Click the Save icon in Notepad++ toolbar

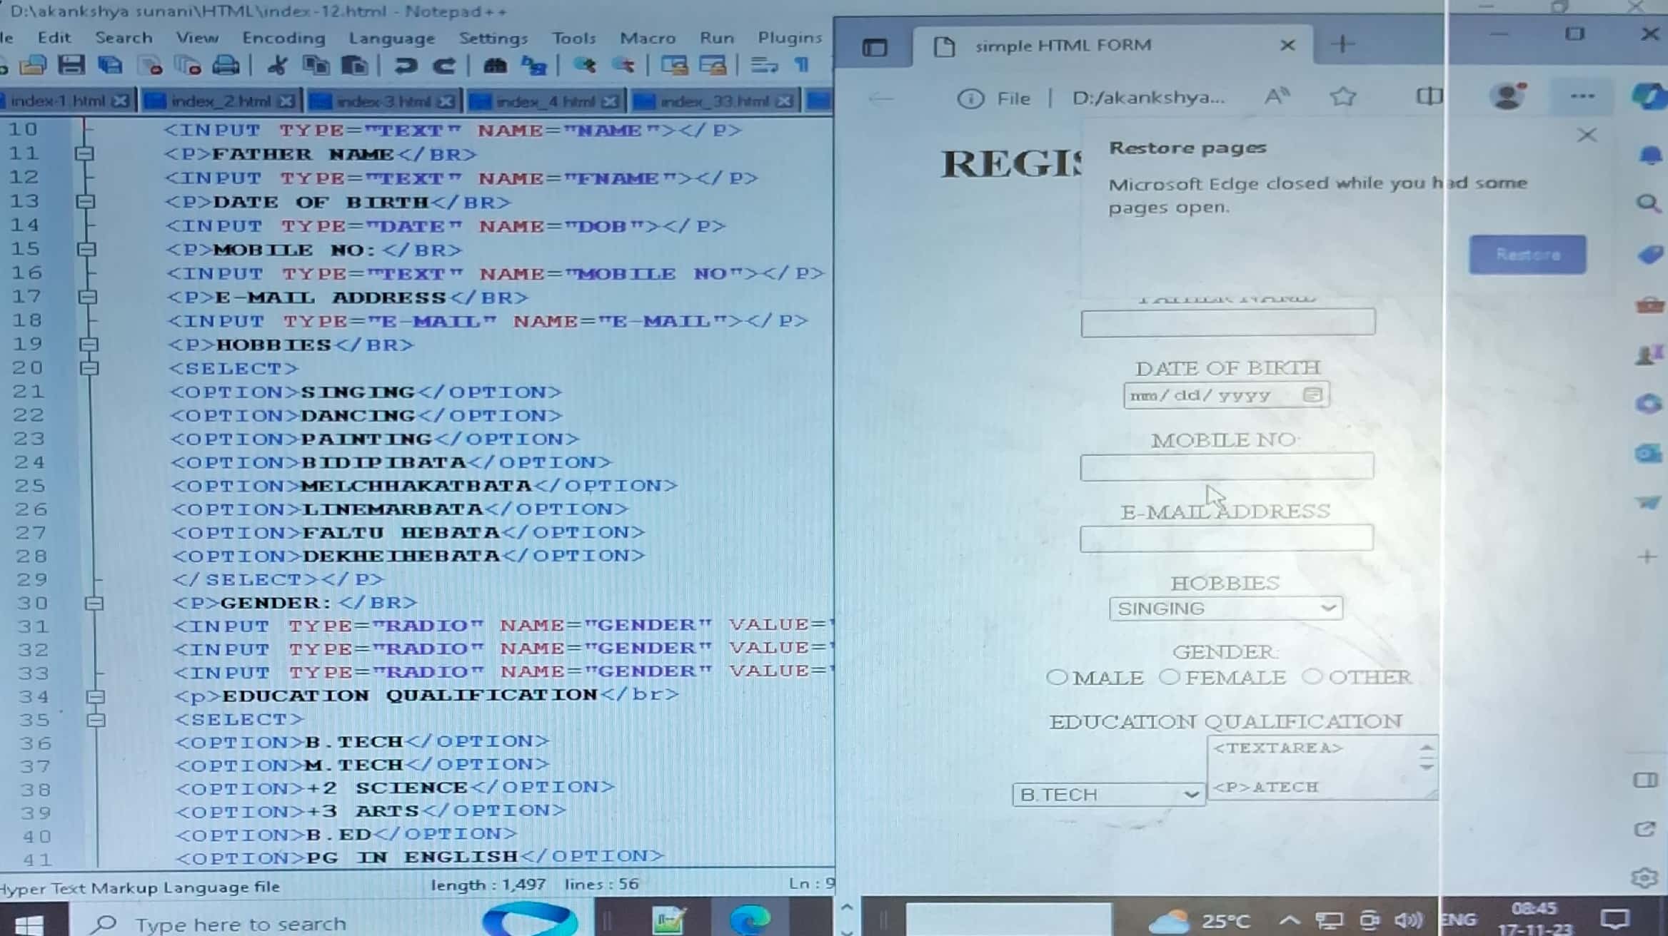coord(71,66)
